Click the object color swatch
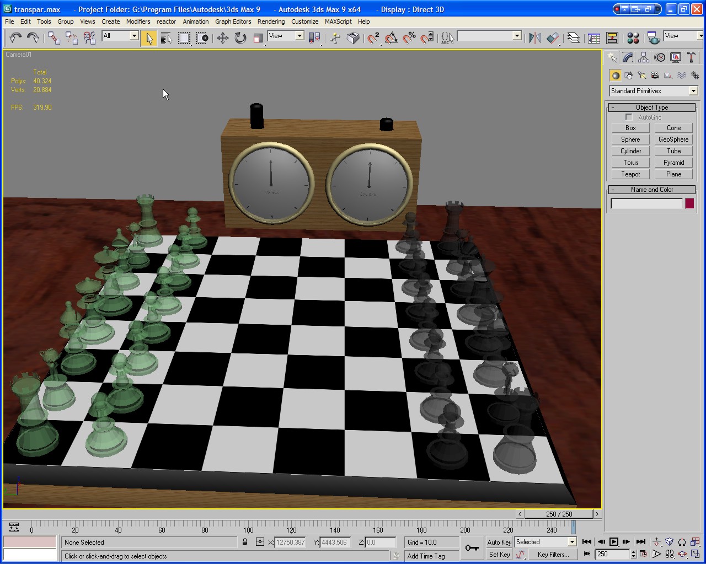Viewport: 706px width, 564px height. [x=689, y=203]
